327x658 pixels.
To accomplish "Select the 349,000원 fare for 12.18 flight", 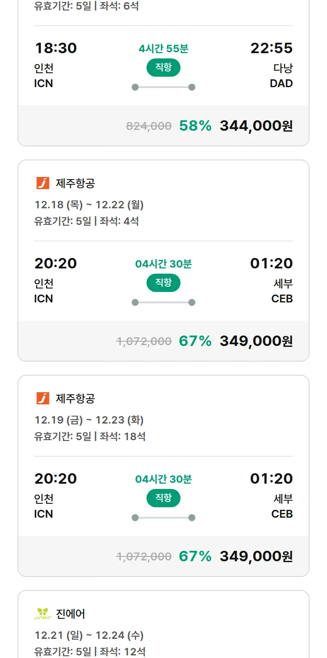I will point(256,341).
